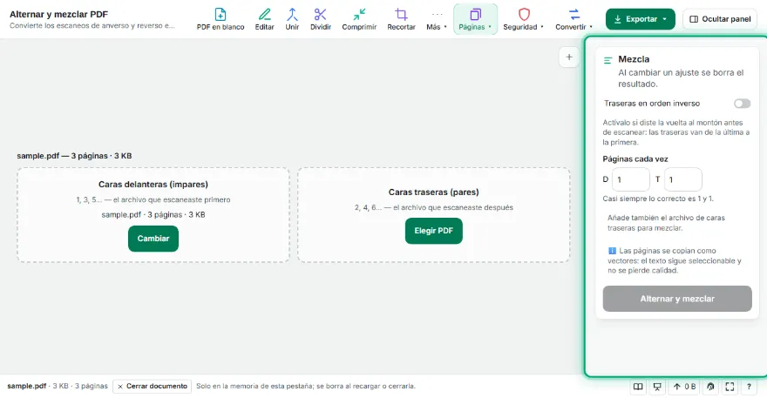Click Cerrar documento button

153,387
